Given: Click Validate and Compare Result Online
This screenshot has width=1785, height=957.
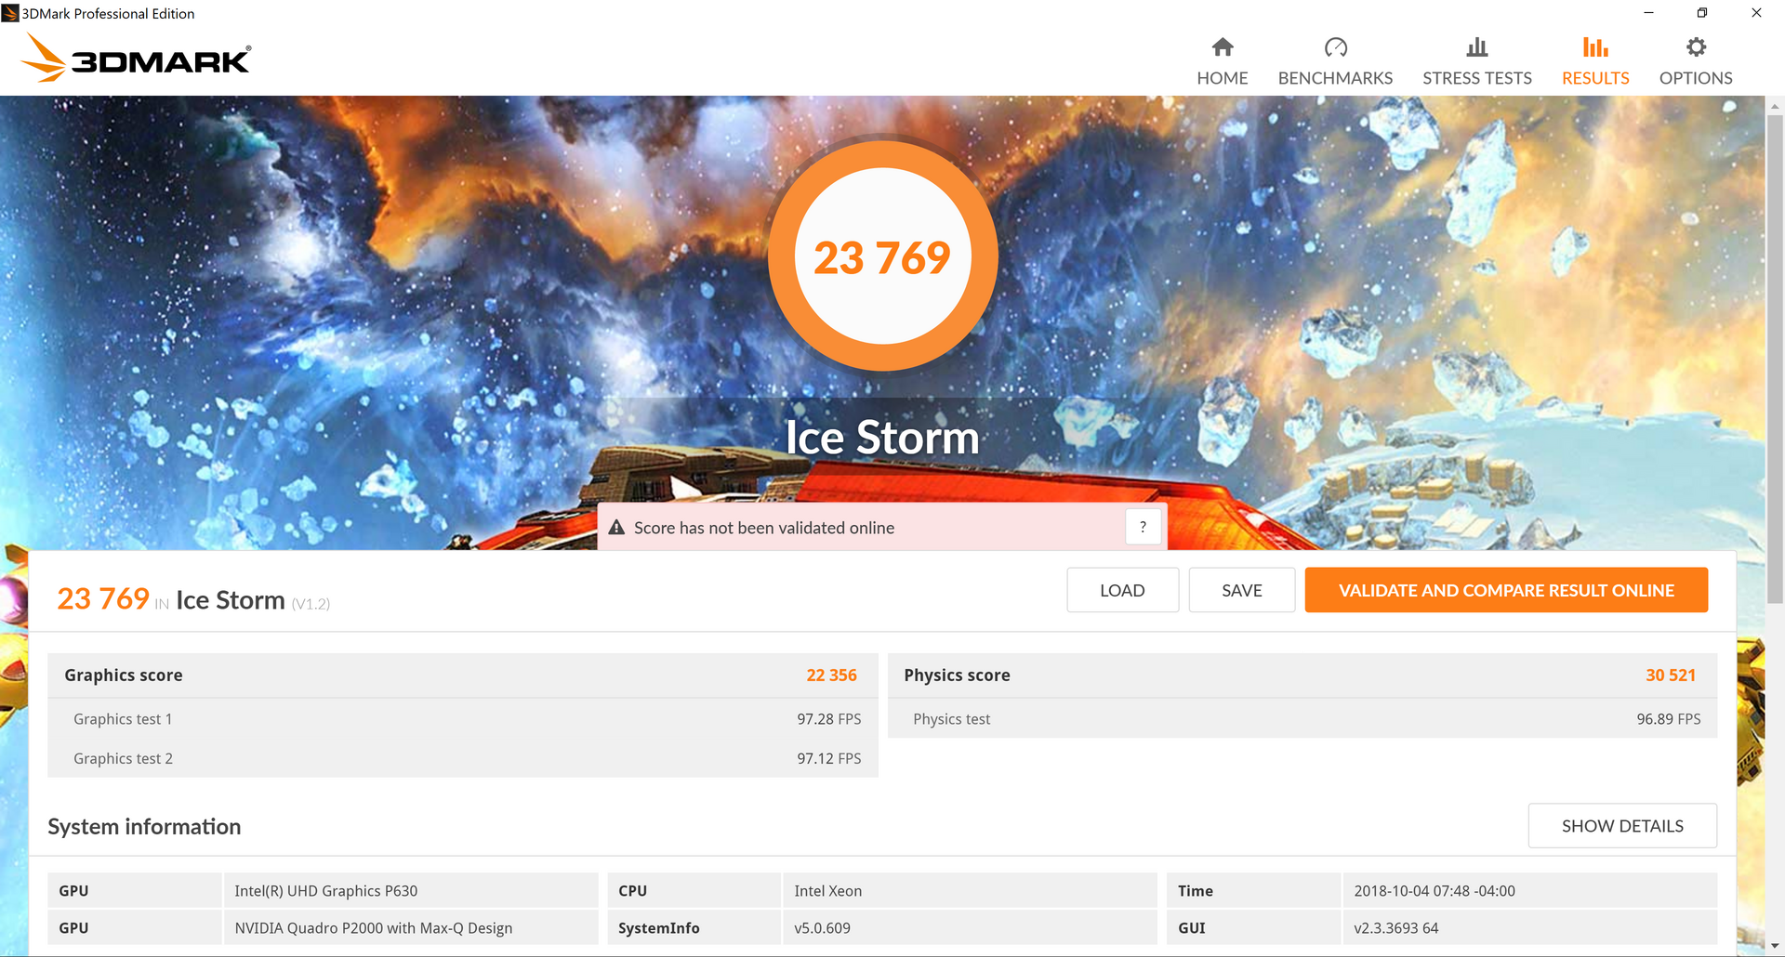Looking at the screenshot, I should [1506, 590].
